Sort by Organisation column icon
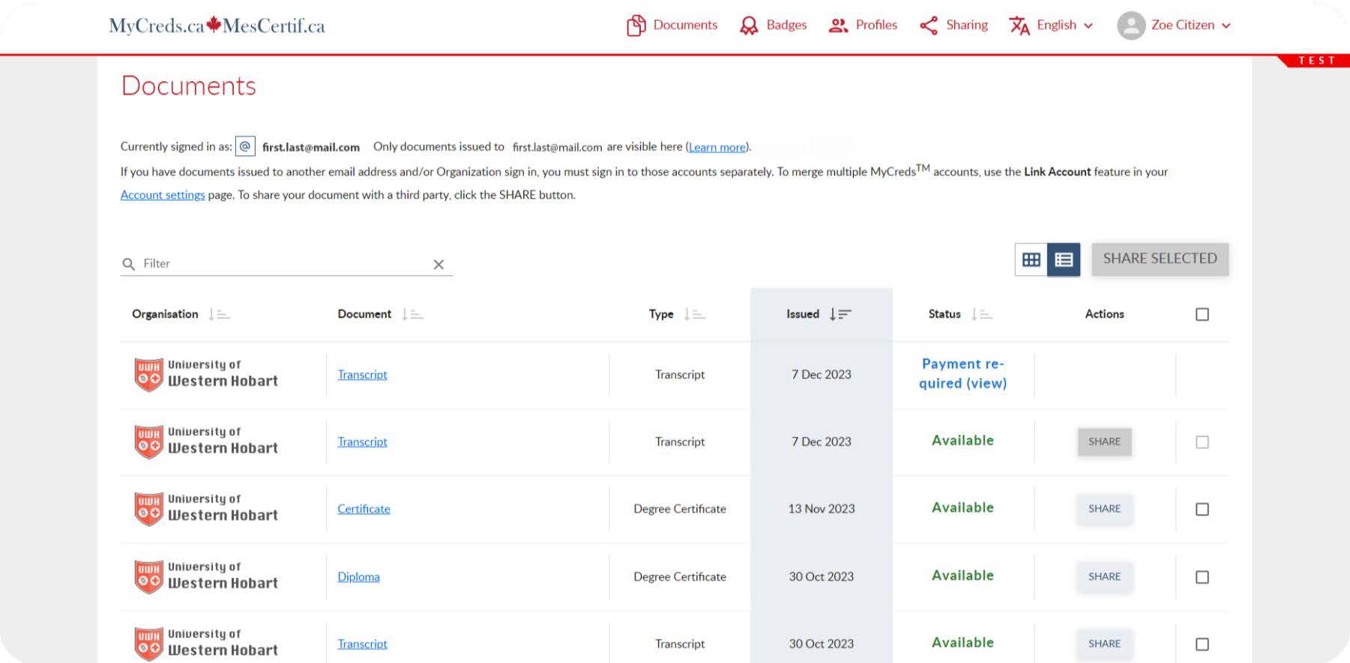 (219, 314)
